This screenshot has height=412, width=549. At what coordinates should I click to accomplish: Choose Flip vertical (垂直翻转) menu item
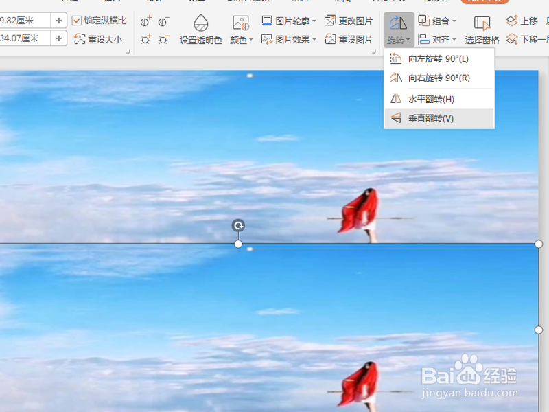click(439, 118)
